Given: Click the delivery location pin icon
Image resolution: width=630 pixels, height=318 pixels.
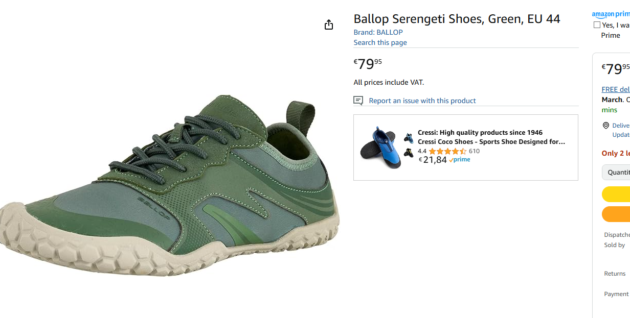Looking at the screenshot, I should pyautogui.click(x=606, y=126).
